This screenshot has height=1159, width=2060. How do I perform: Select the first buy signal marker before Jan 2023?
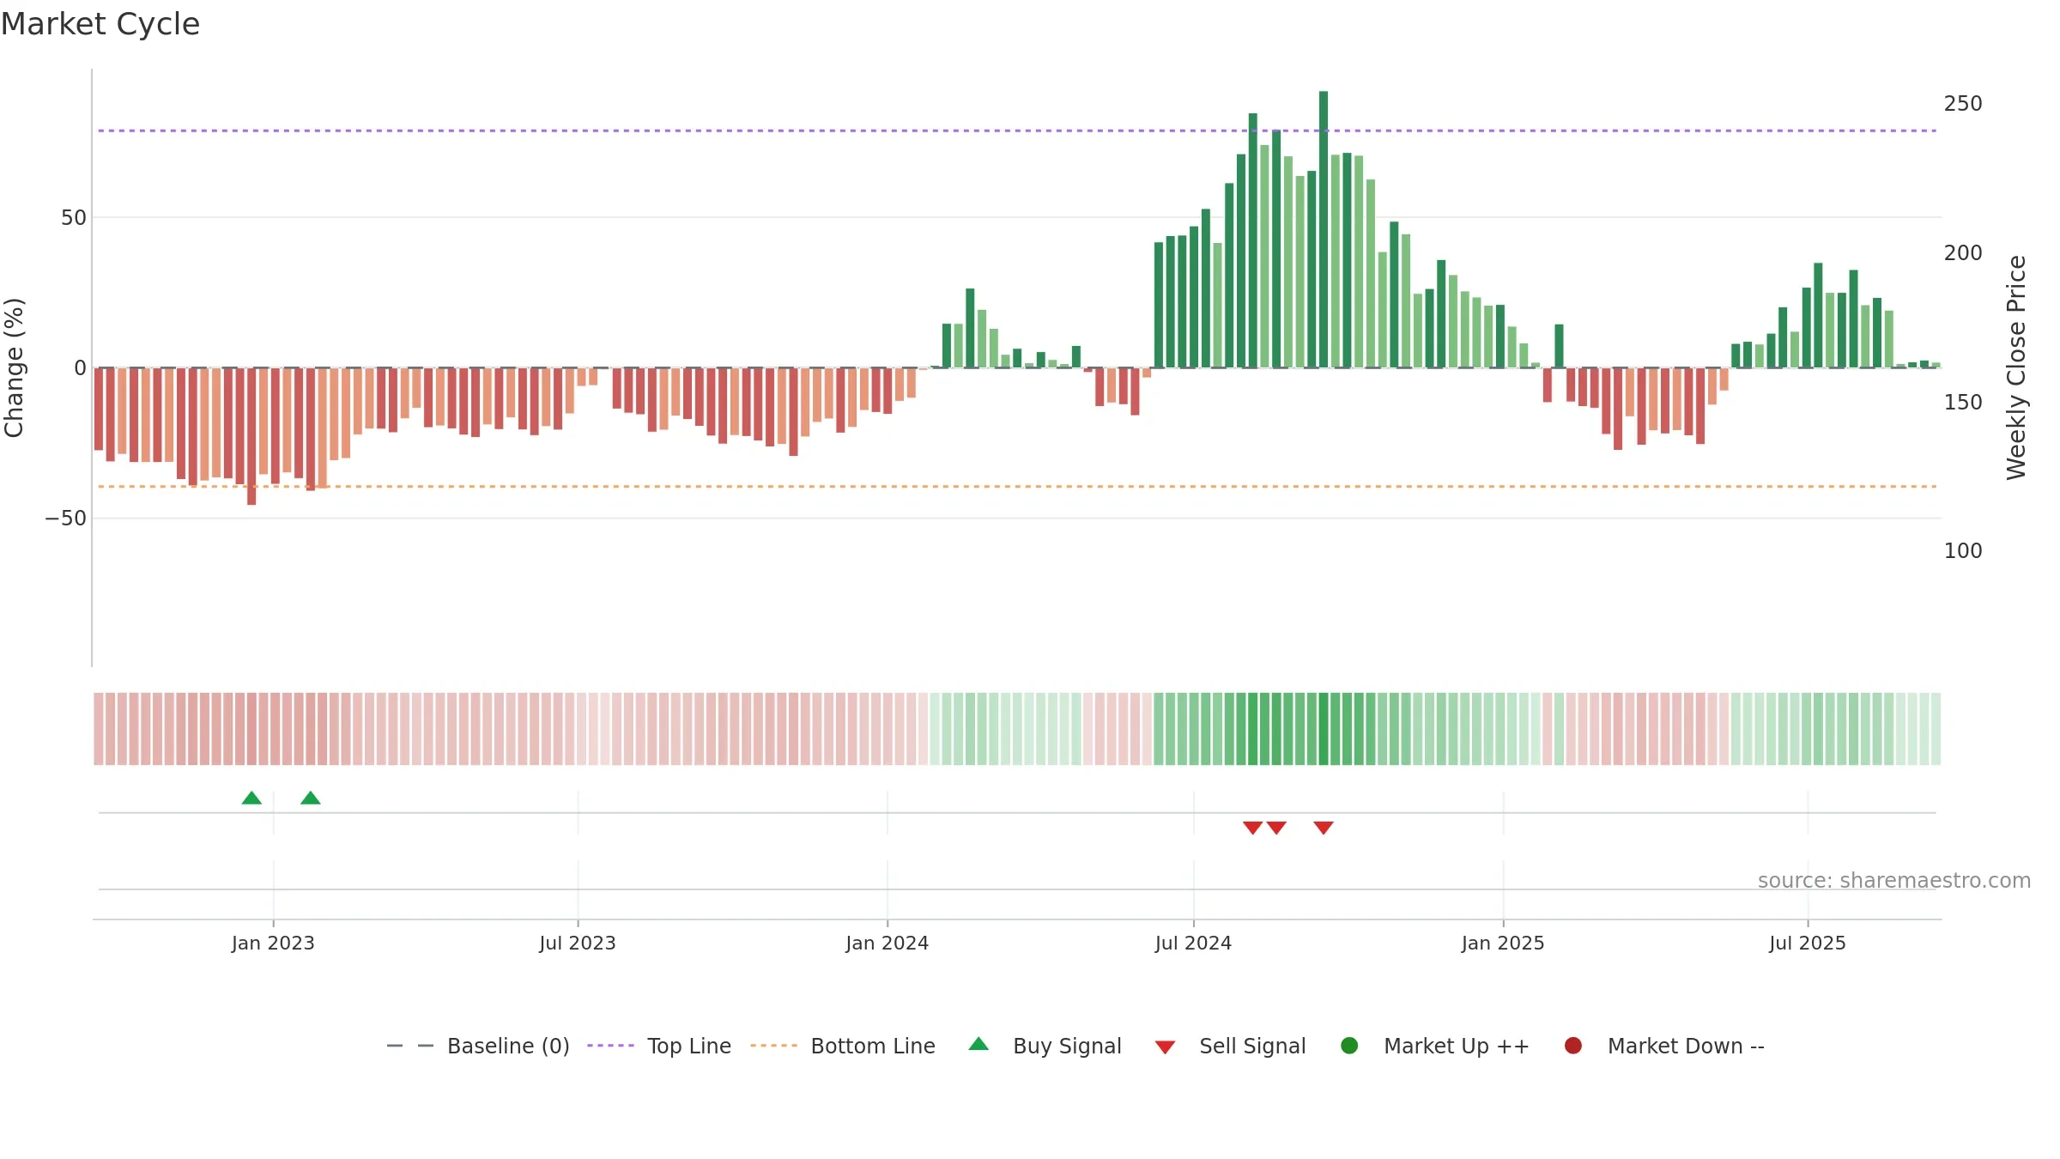pos(251,798)
